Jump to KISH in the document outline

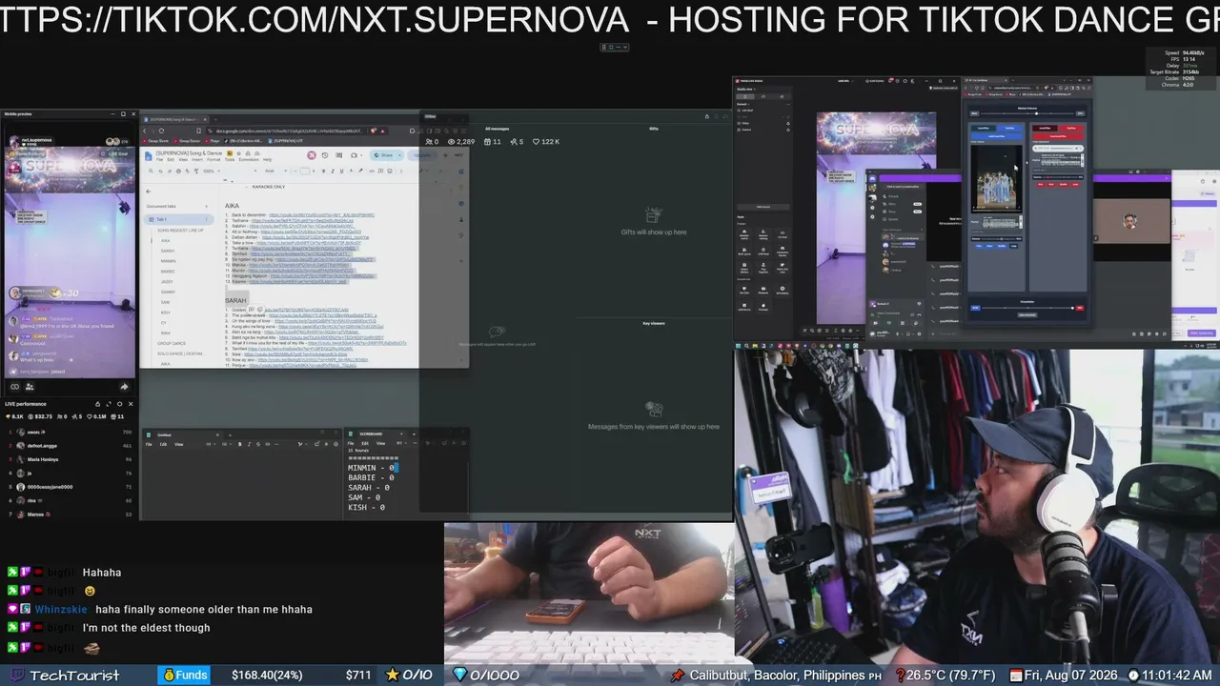click(166, 313)
